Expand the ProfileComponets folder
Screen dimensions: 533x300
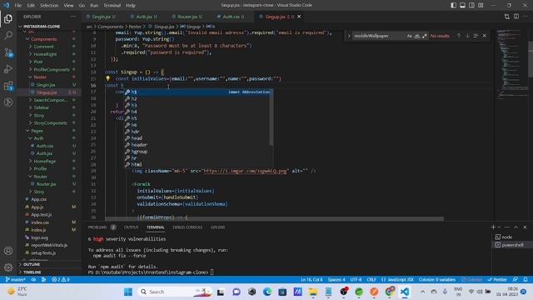pos(51,69)
